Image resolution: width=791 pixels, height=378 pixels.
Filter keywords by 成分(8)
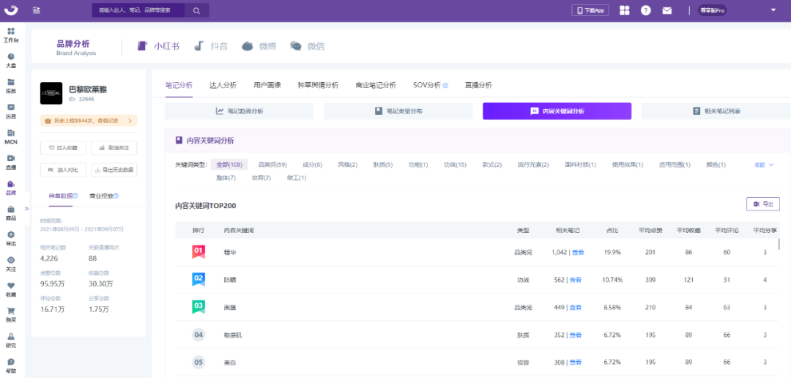click(x=312, y=165)
